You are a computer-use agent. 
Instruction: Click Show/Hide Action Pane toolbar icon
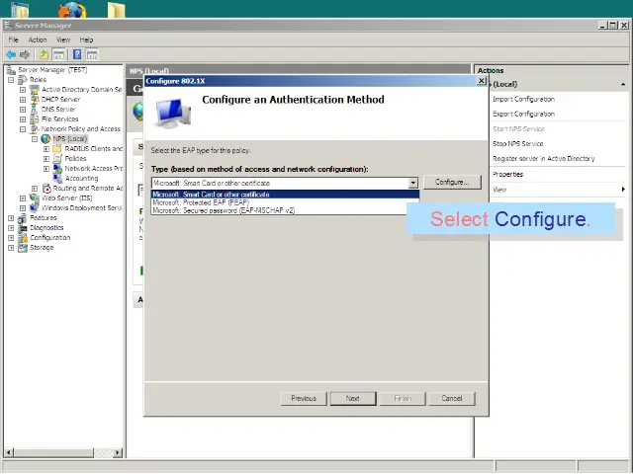(92, 54)
